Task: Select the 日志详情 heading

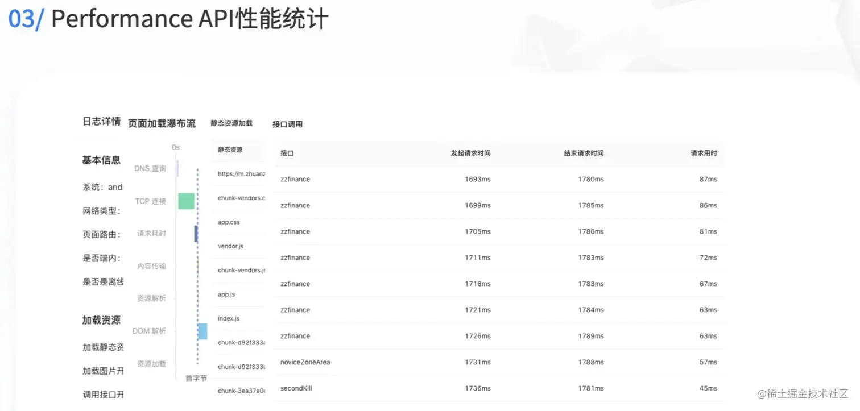Action: coord(102,121)
